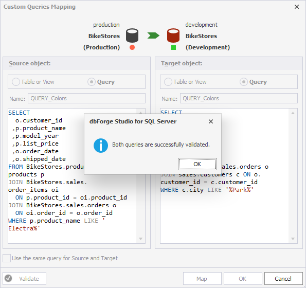Click the green arrow between databases

tap(153, 35)
